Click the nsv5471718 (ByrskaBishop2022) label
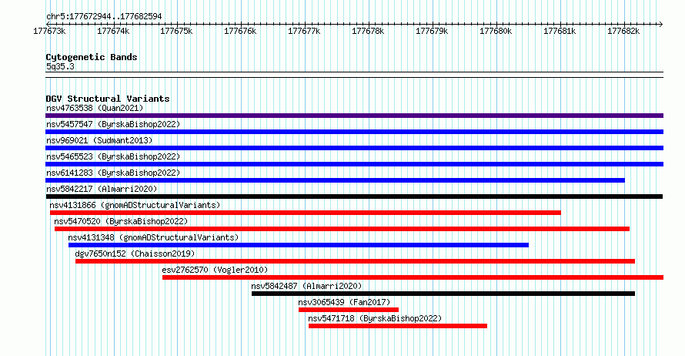 375,318
